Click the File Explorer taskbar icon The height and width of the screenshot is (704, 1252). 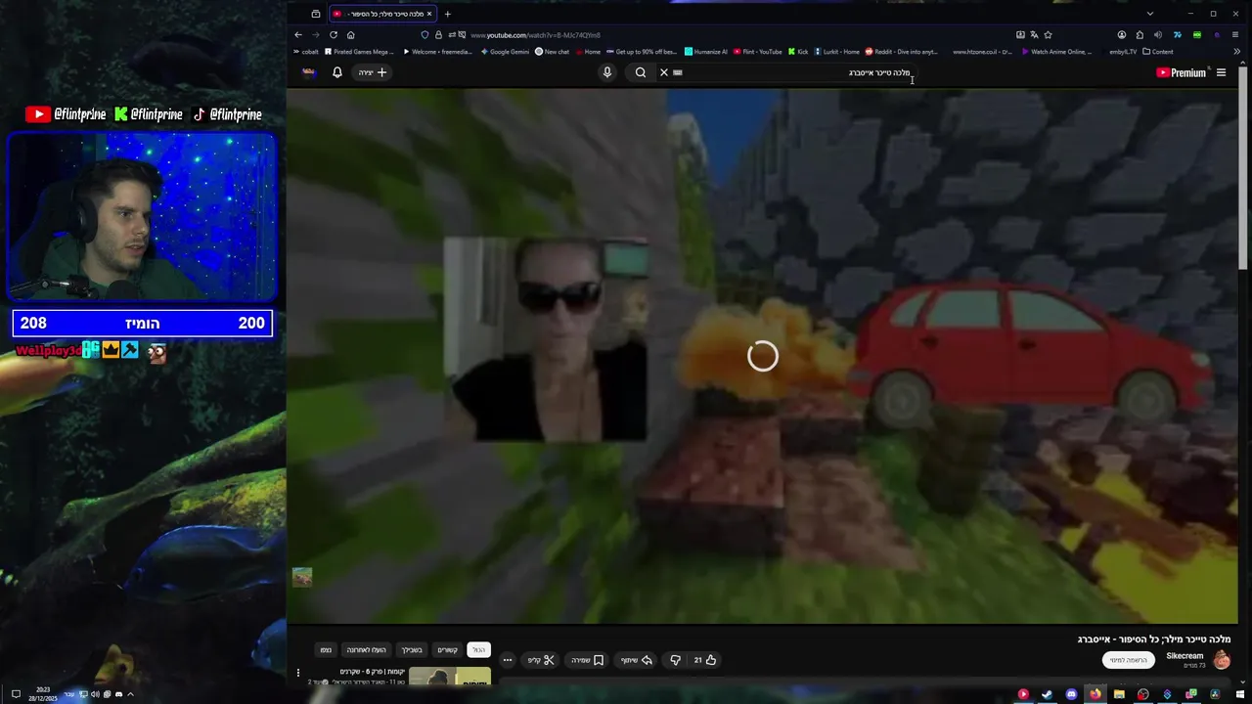click(1119, 694)
